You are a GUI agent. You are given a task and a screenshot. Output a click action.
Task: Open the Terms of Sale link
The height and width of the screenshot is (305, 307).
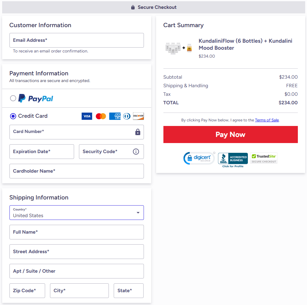[x=267, y=120]
